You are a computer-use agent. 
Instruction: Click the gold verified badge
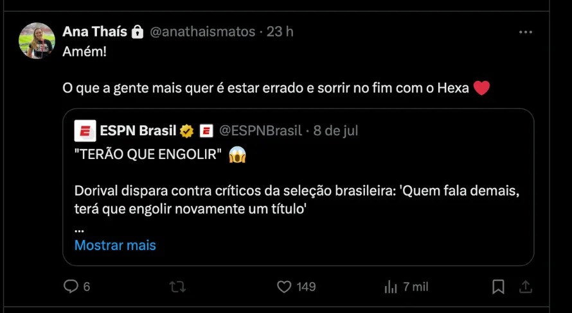[188, 131]
